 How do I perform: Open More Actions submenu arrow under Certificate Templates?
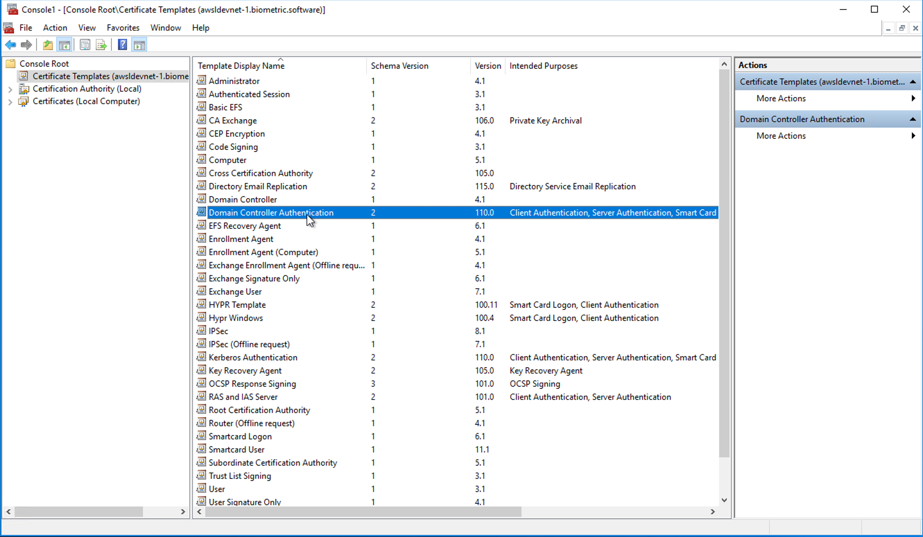tap(913, 98)
